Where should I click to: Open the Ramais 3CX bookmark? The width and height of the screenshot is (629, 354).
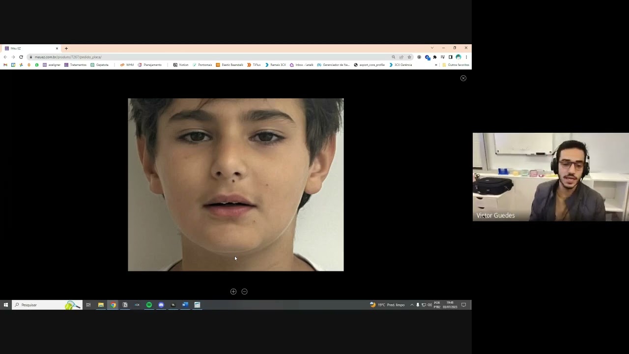(275, 65)
